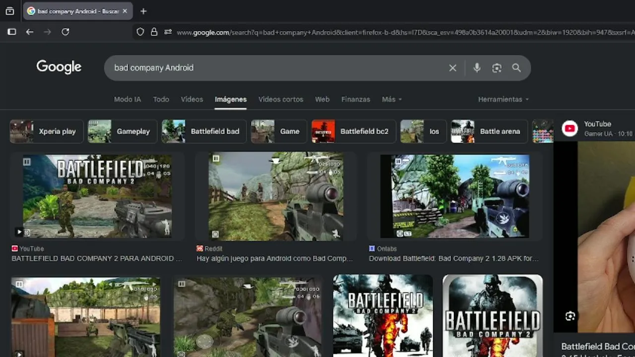Switch to the Modo IA tab
The height and width of the screenshot is (357, 635).
coord(127,99)
